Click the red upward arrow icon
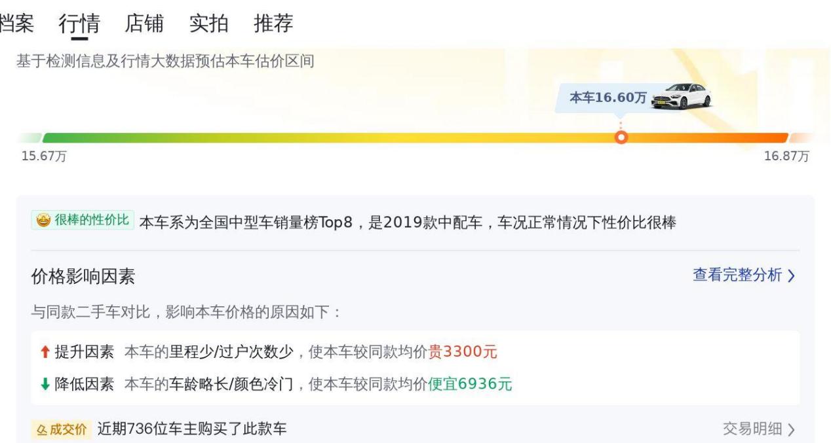 point(44,352)
